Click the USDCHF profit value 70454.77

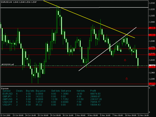tap(95, 102)
